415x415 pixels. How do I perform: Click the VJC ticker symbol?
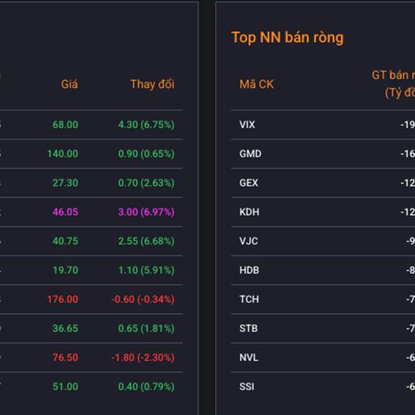(x=248, y=241)
